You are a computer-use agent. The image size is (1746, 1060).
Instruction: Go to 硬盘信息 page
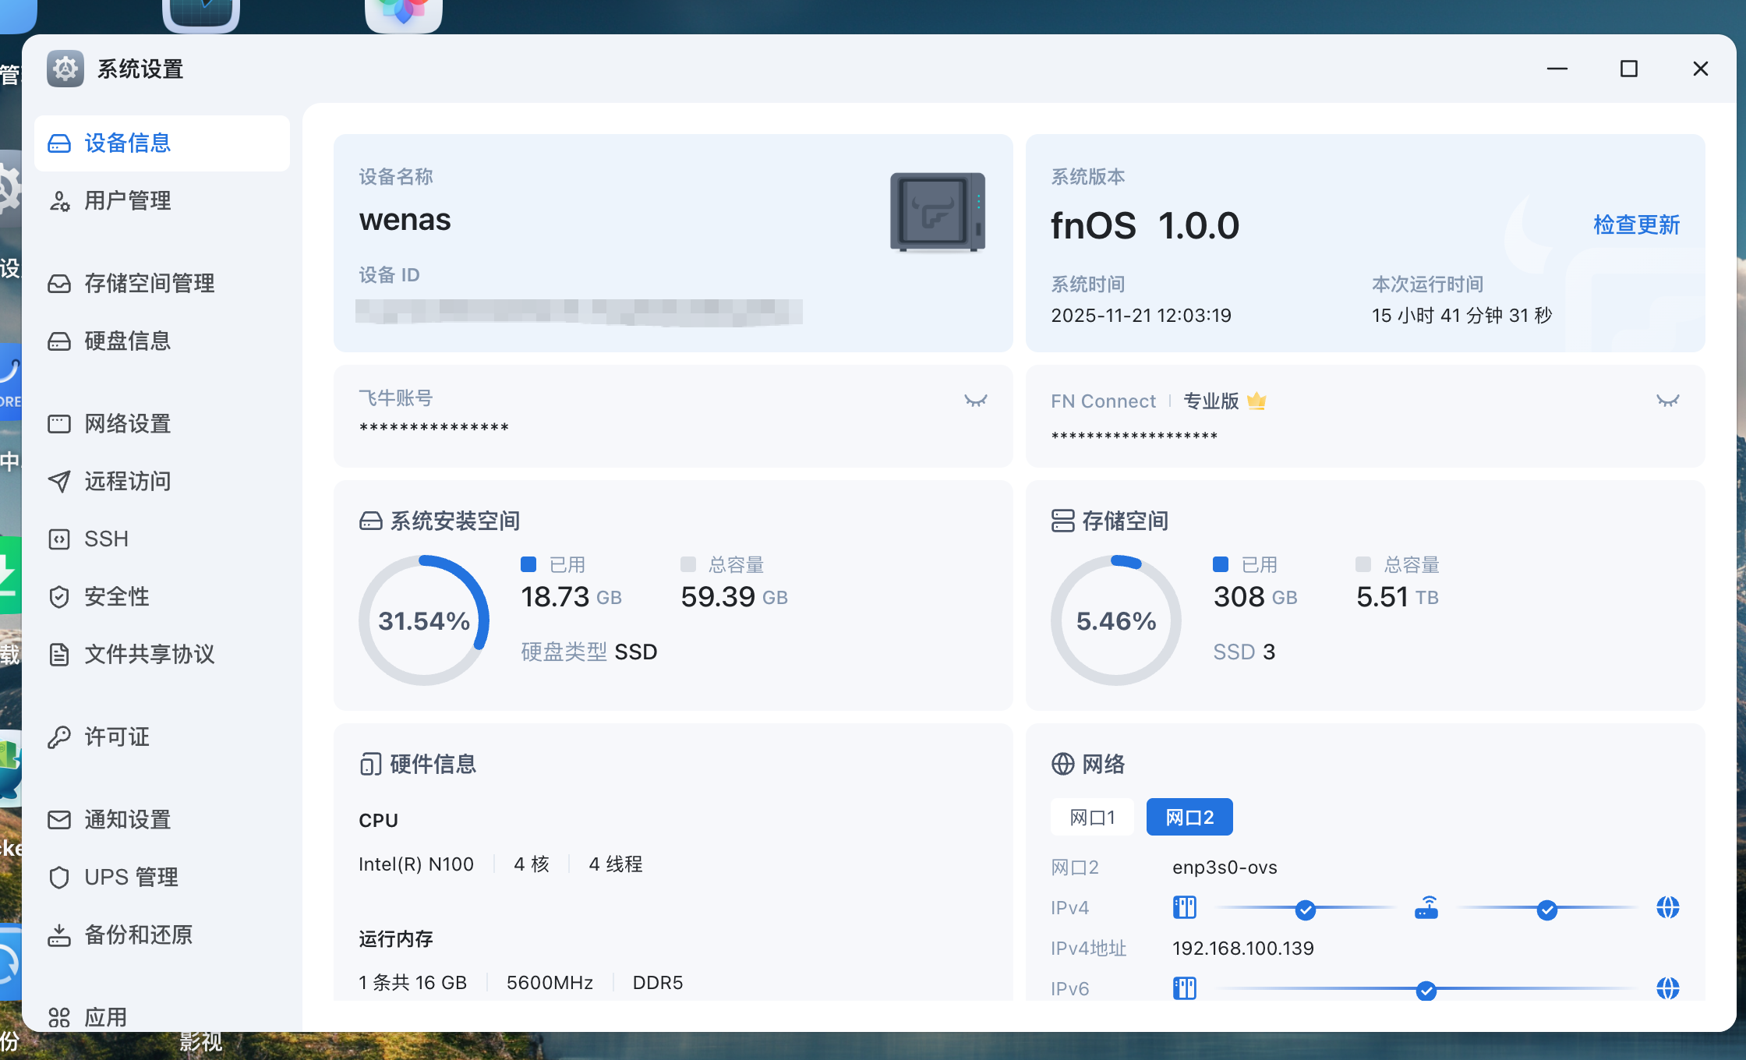[x=128, y=341]
